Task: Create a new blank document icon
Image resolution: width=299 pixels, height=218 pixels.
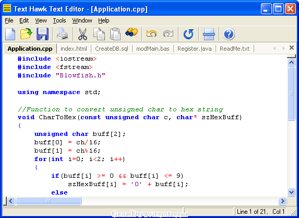Action: 10,34
